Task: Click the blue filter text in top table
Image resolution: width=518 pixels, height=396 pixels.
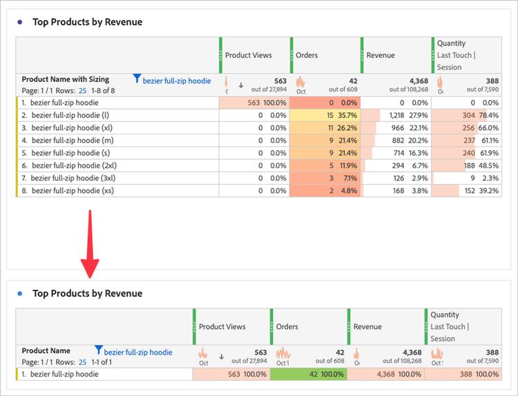Action: coord(177,81)
